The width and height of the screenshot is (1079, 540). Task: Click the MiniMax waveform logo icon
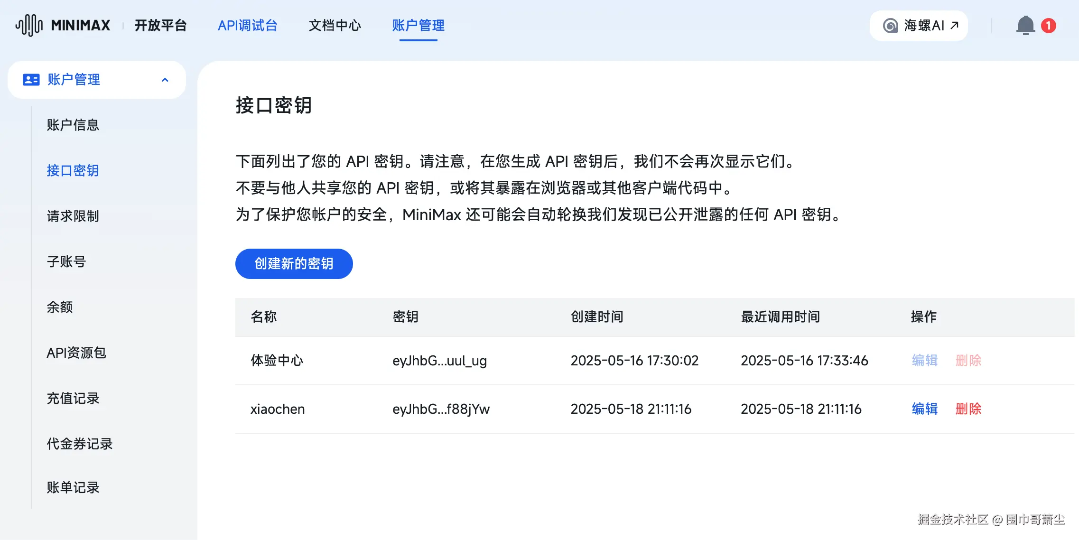coord(29,25)
